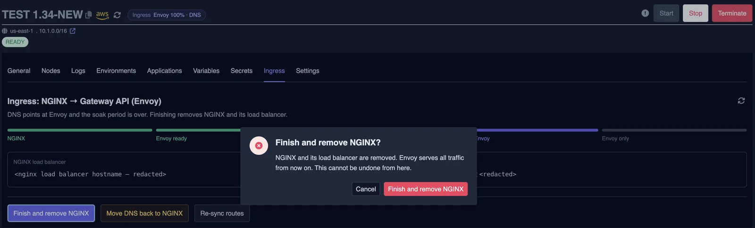The image size is (755, 228).
Task: Click the red X icon in the dialog
Action: (259, 146)
